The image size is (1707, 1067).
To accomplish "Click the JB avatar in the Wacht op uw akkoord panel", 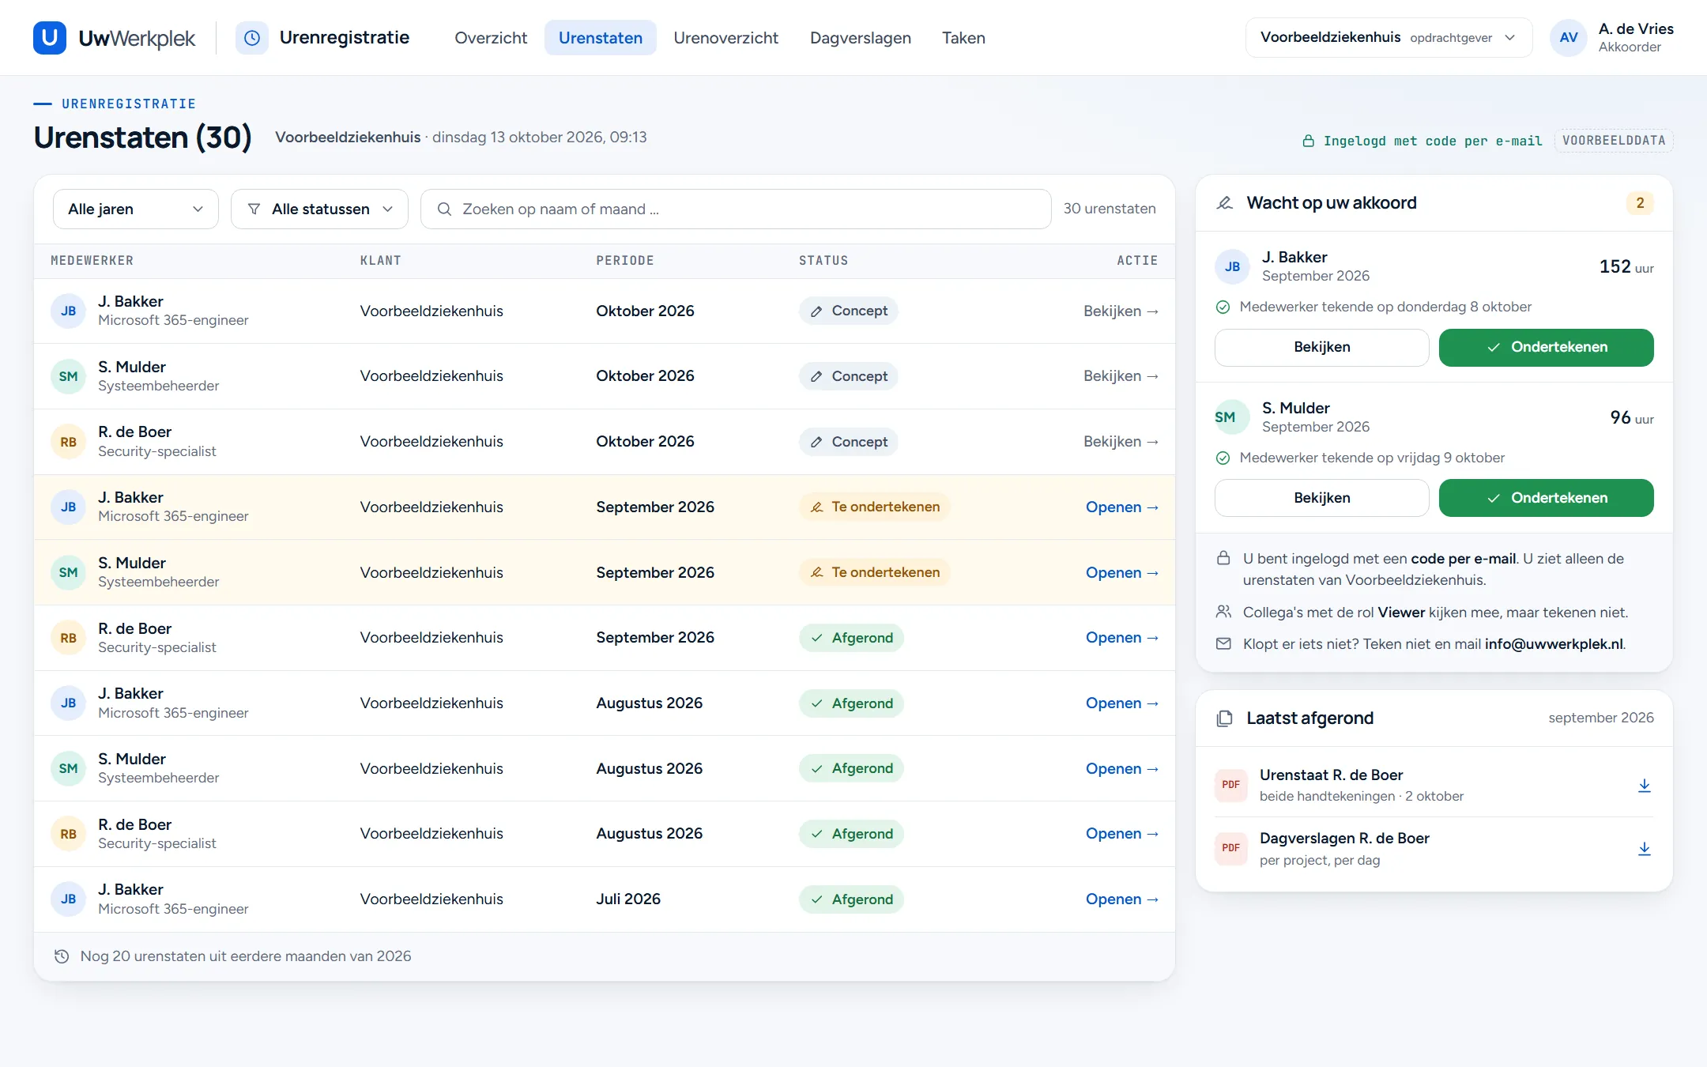I will [x=1233, y=266].
